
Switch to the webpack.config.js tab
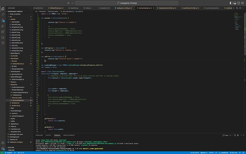(x=123, y=8)
